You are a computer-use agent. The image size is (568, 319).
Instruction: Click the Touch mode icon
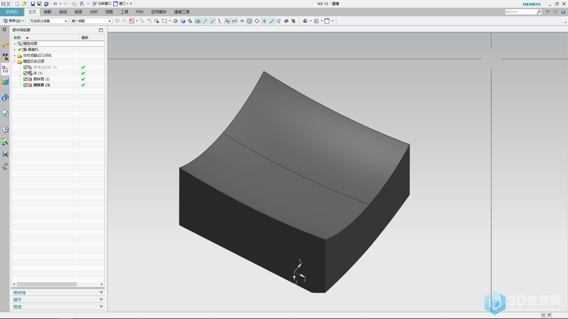pyautogui.click(x=74, y=4)
